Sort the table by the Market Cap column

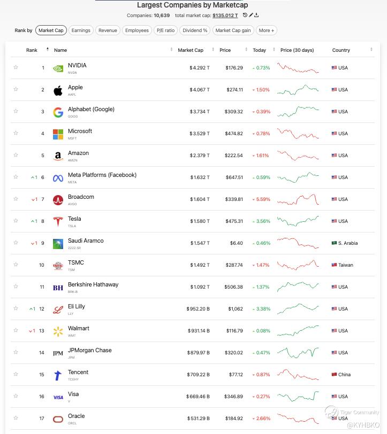click(191, 50)
